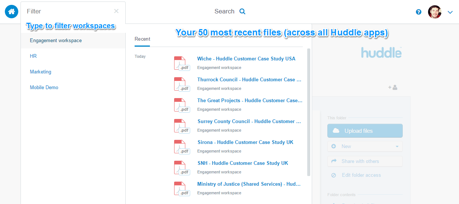Open Sirona - Huddle Customer Case Study UK
The width and height of the screenshot is (459, 204).
click(x=245, y=142)
